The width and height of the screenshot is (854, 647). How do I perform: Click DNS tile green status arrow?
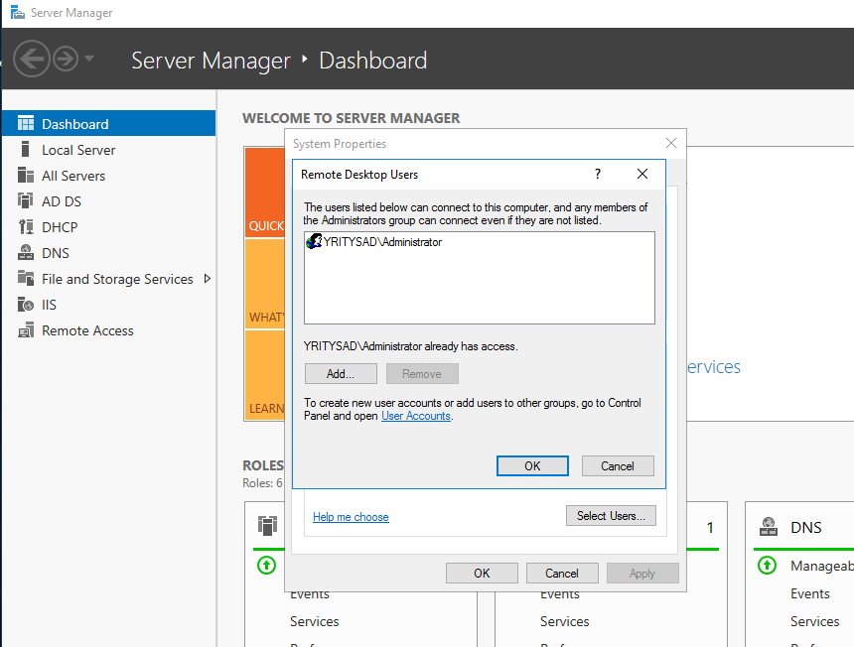click(767, 566)
